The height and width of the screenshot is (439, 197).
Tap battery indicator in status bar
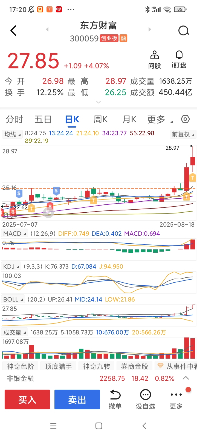180,9
